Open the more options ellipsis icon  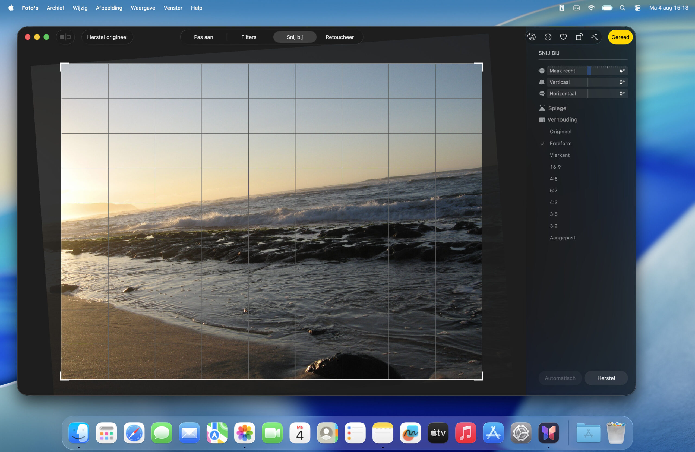548,37
